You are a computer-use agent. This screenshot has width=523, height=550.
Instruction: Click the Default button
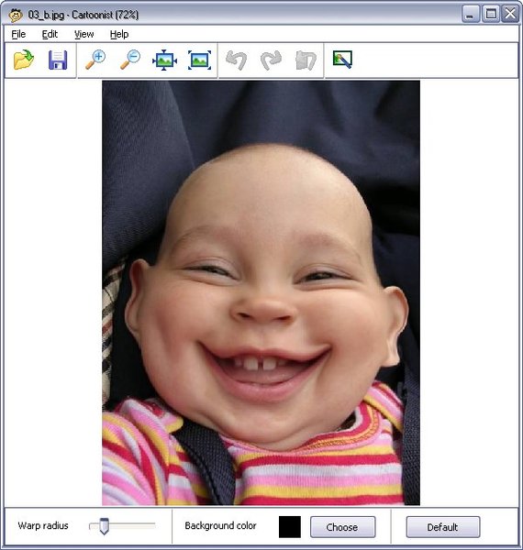[443, 527]
